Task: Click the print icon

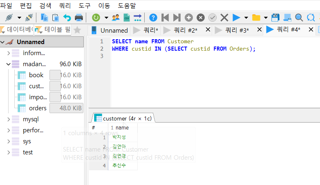Action: (79, 18)
